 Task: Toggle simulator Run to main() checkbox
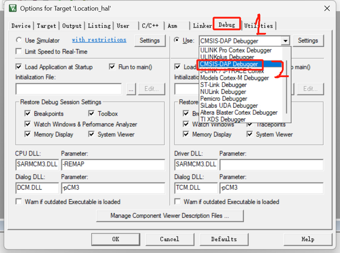tap(112, 67)
